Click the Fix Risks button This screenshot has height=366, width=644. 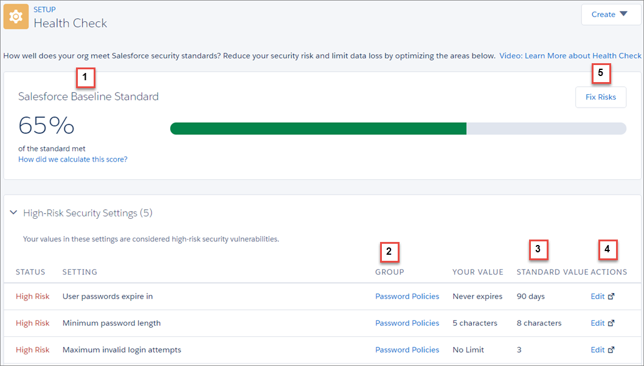pyautogui.click(x=600, y=97)
